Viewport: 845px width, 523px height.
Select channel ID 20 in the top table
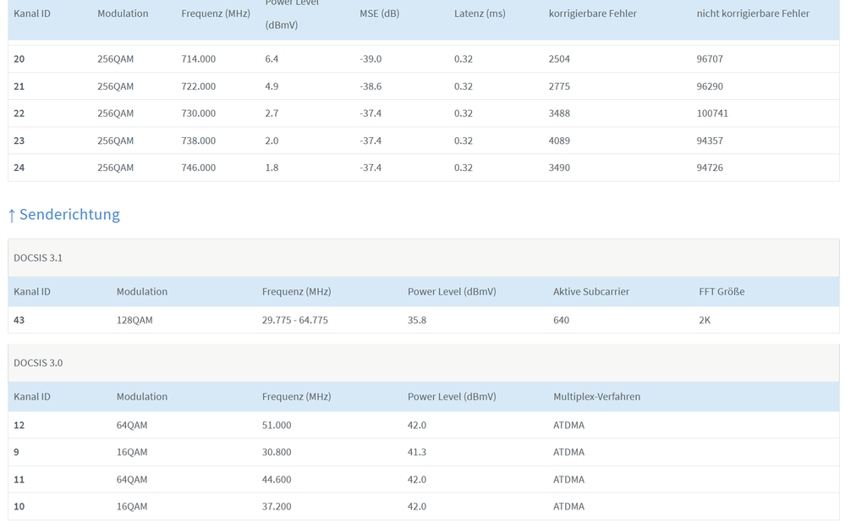(19, 59)
